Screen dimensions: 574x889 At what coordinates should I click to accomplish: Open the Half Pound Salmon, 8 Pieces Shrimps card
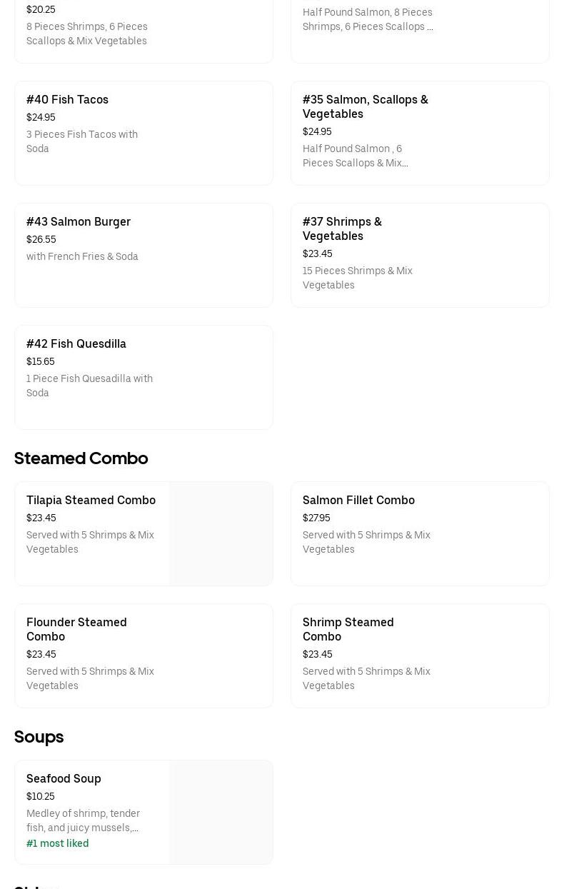[x=420, y=29]
